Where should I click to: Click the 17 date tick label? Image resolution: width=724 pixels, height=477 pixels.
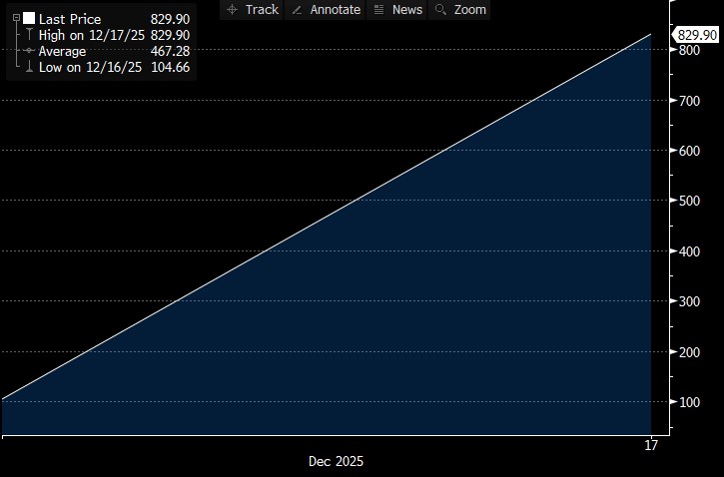click(x=651, y=446)
